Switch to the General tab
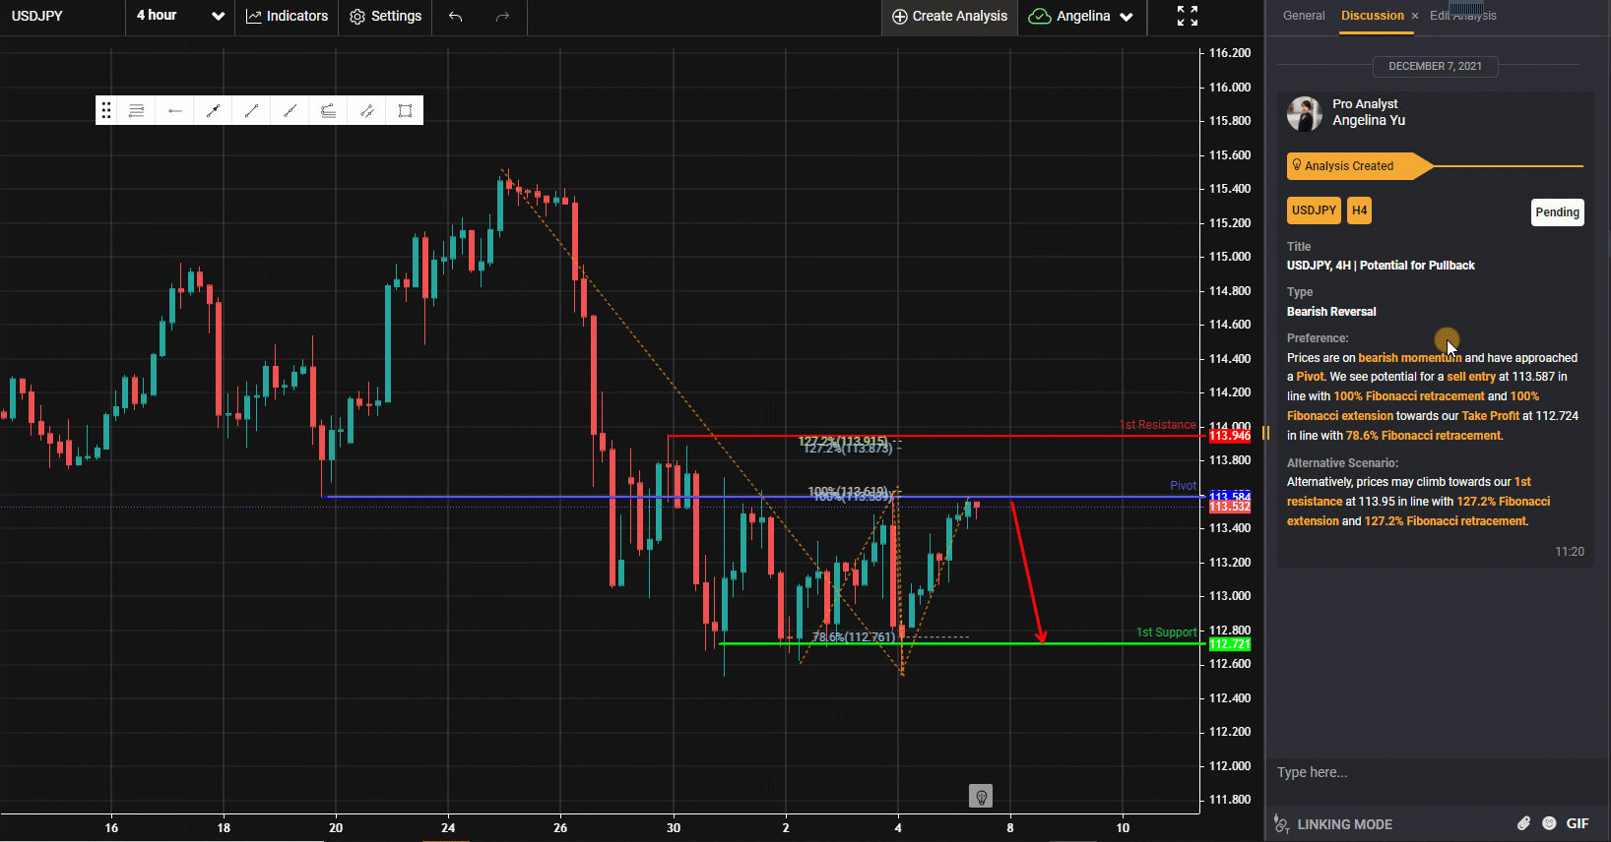 click(x=1304, y=16)
